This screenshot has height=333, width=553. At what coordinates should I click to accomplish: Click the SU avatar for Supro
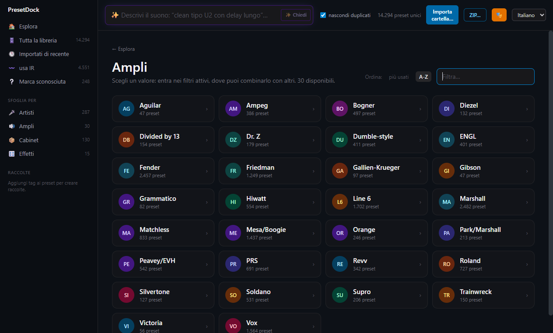340,295
